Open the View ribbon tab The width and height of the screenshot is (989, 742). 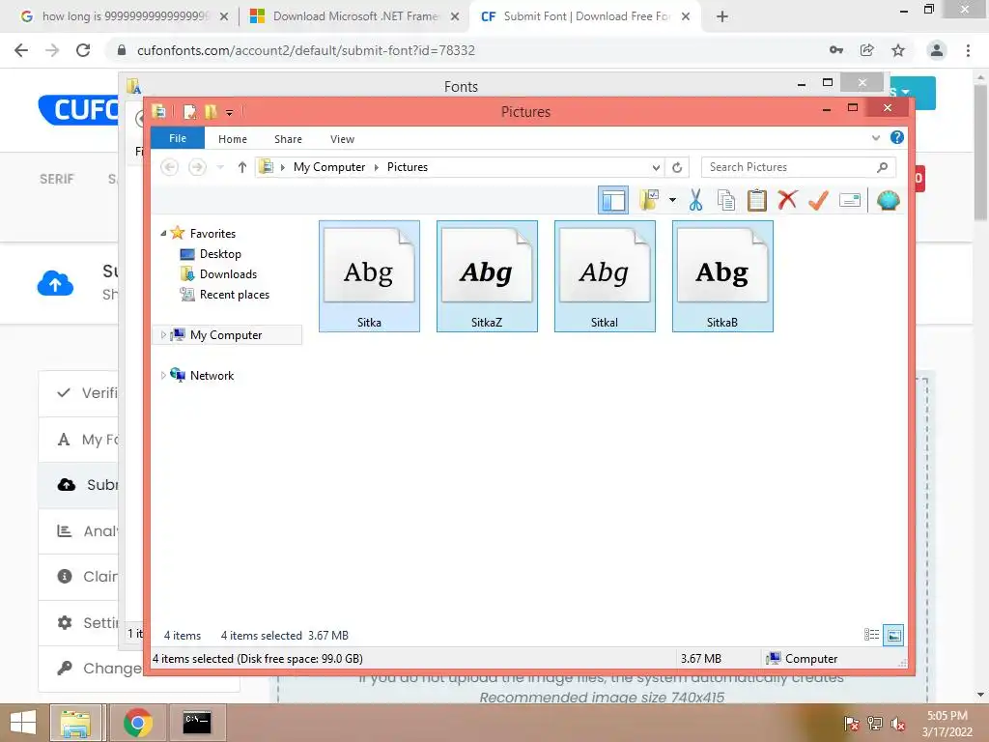pyautogui.click(x=343, y=139)
